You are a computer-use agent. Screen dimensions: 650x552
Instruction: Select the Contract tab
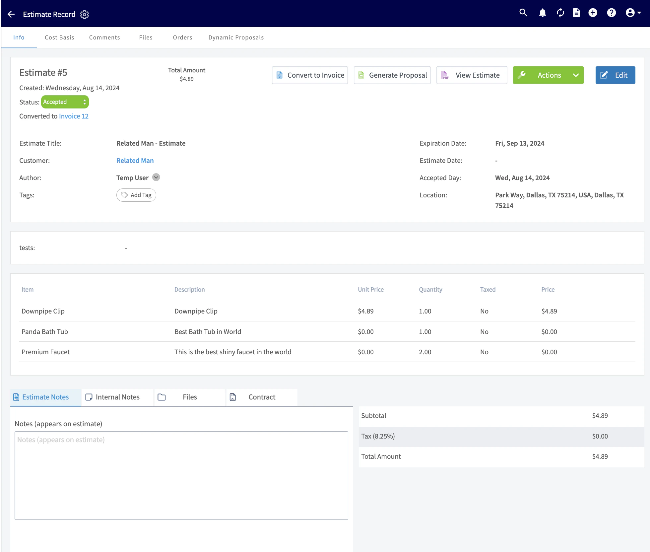click(x=262, y=397)
